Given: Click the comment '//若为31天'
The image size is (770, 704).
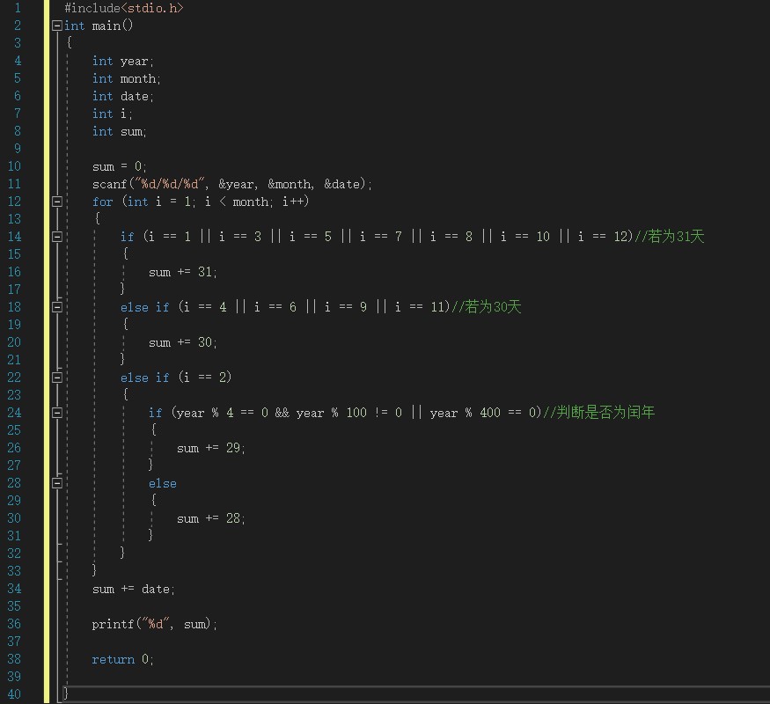Looking at the screenshot, I should 670,236.
